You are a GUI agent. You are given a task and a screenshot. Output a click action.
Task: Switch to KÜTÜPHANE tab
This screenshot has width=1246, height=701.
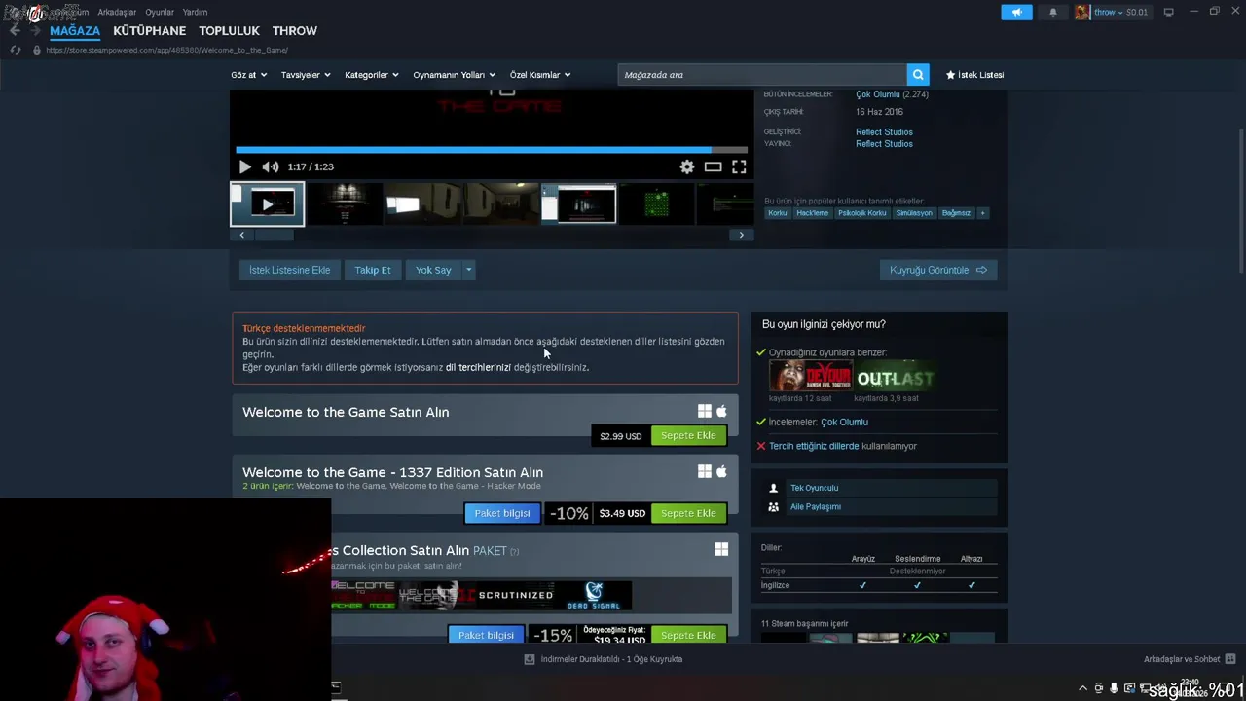pos(150,31)
